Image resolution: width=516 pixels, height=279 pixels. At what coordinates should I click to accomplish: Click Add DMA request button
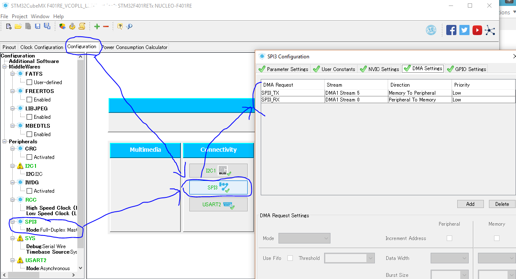[x=470, y=204]
